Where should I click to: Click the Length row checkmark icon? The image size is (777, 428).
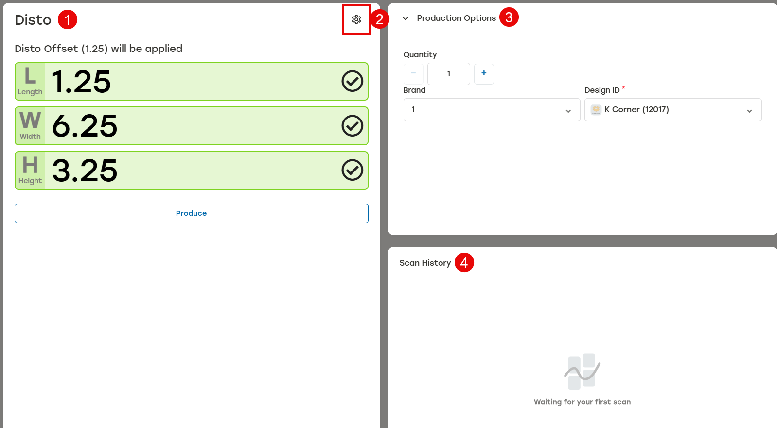pyautogui.click(x=352, y=81)
